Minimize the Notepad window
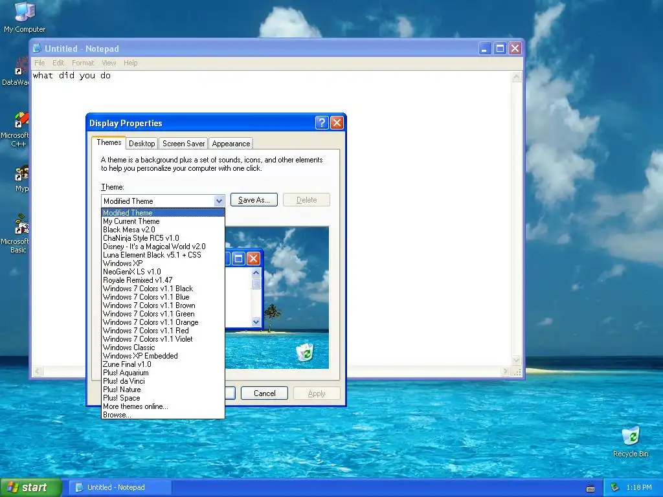Viewport: 663px width, 497px height. (484, 49)
